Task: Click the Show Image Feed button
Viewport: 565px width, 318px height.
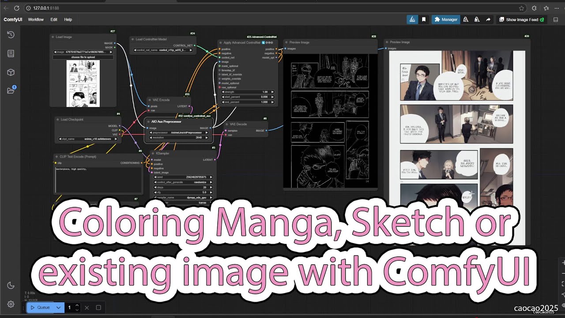Action: tap(522, 19)
